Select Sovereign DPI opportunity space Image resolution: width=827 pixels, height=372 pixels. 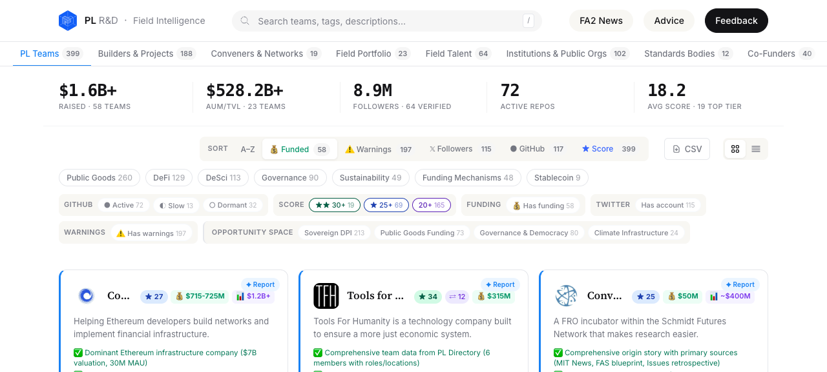(334, 233)
